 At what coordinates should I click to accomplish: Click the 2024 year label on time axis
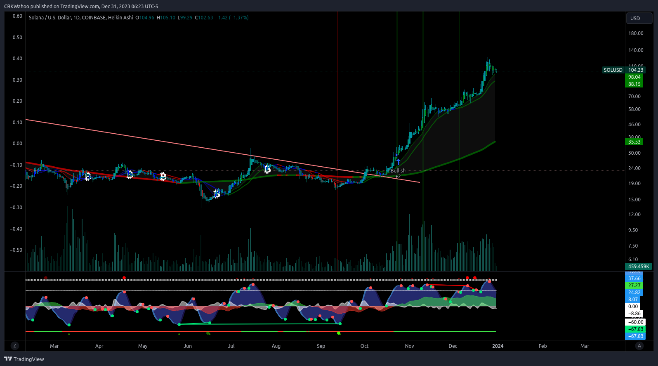point(498,346)
